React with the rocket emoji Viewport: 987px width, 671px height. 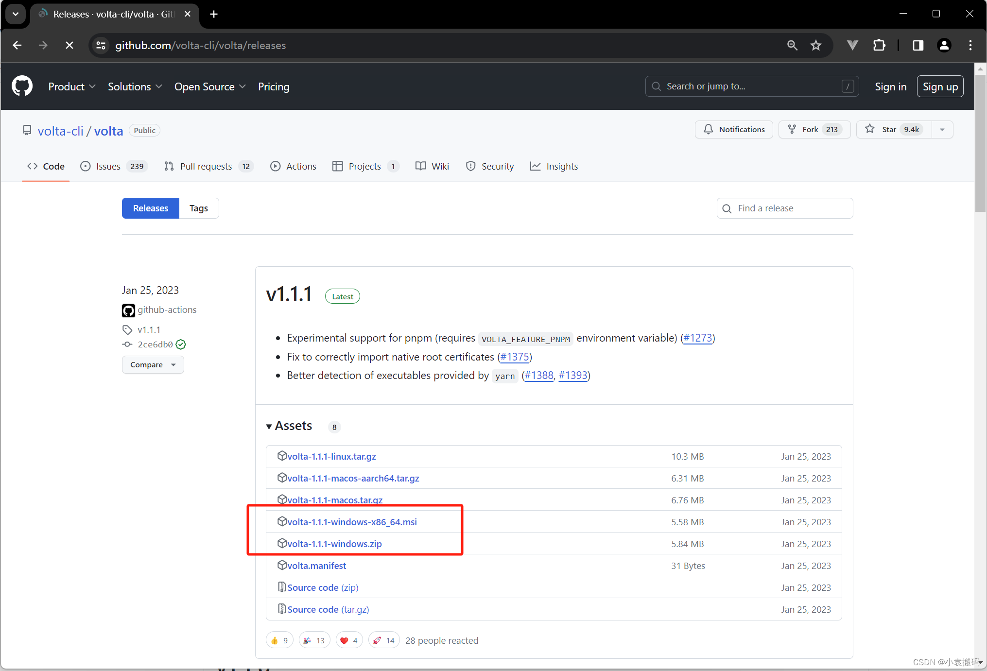[x=384, y=640]
